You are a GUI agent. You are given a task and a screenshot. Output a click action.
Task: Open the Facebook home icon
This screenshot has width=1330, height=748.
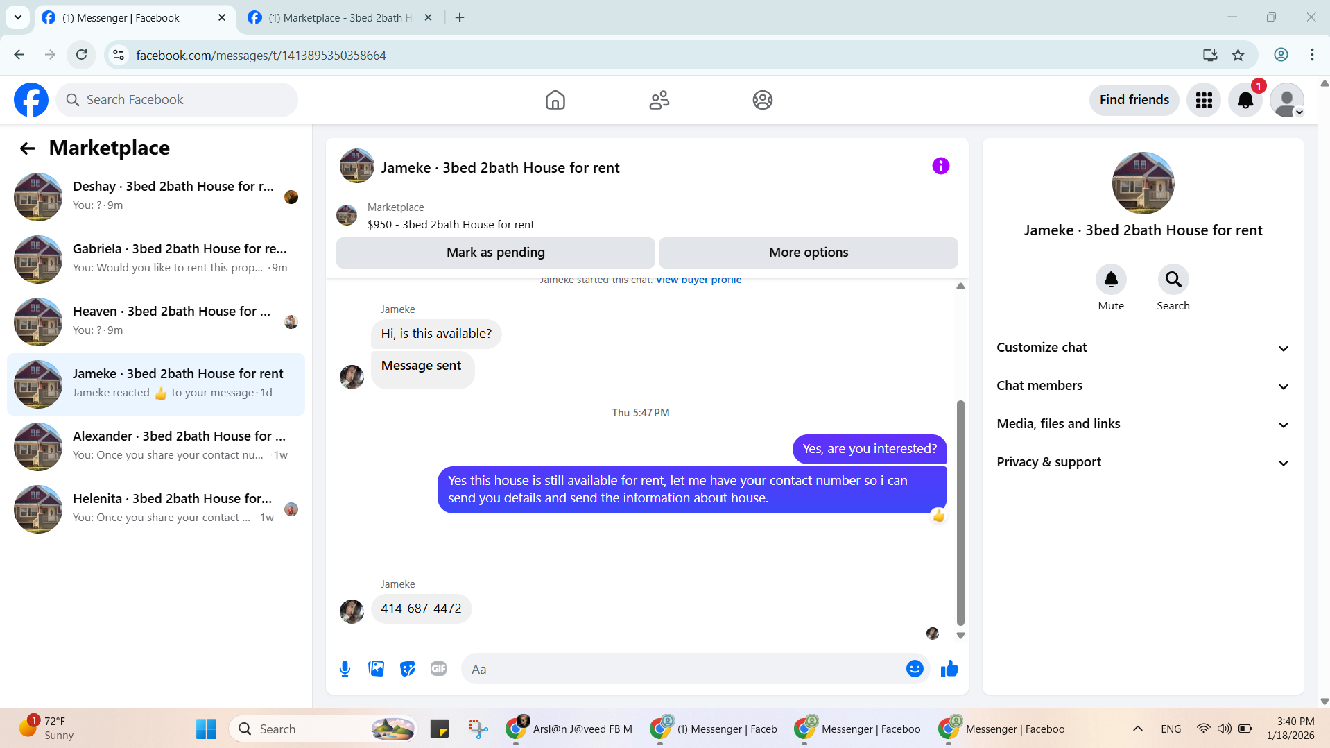coord(555,100)
